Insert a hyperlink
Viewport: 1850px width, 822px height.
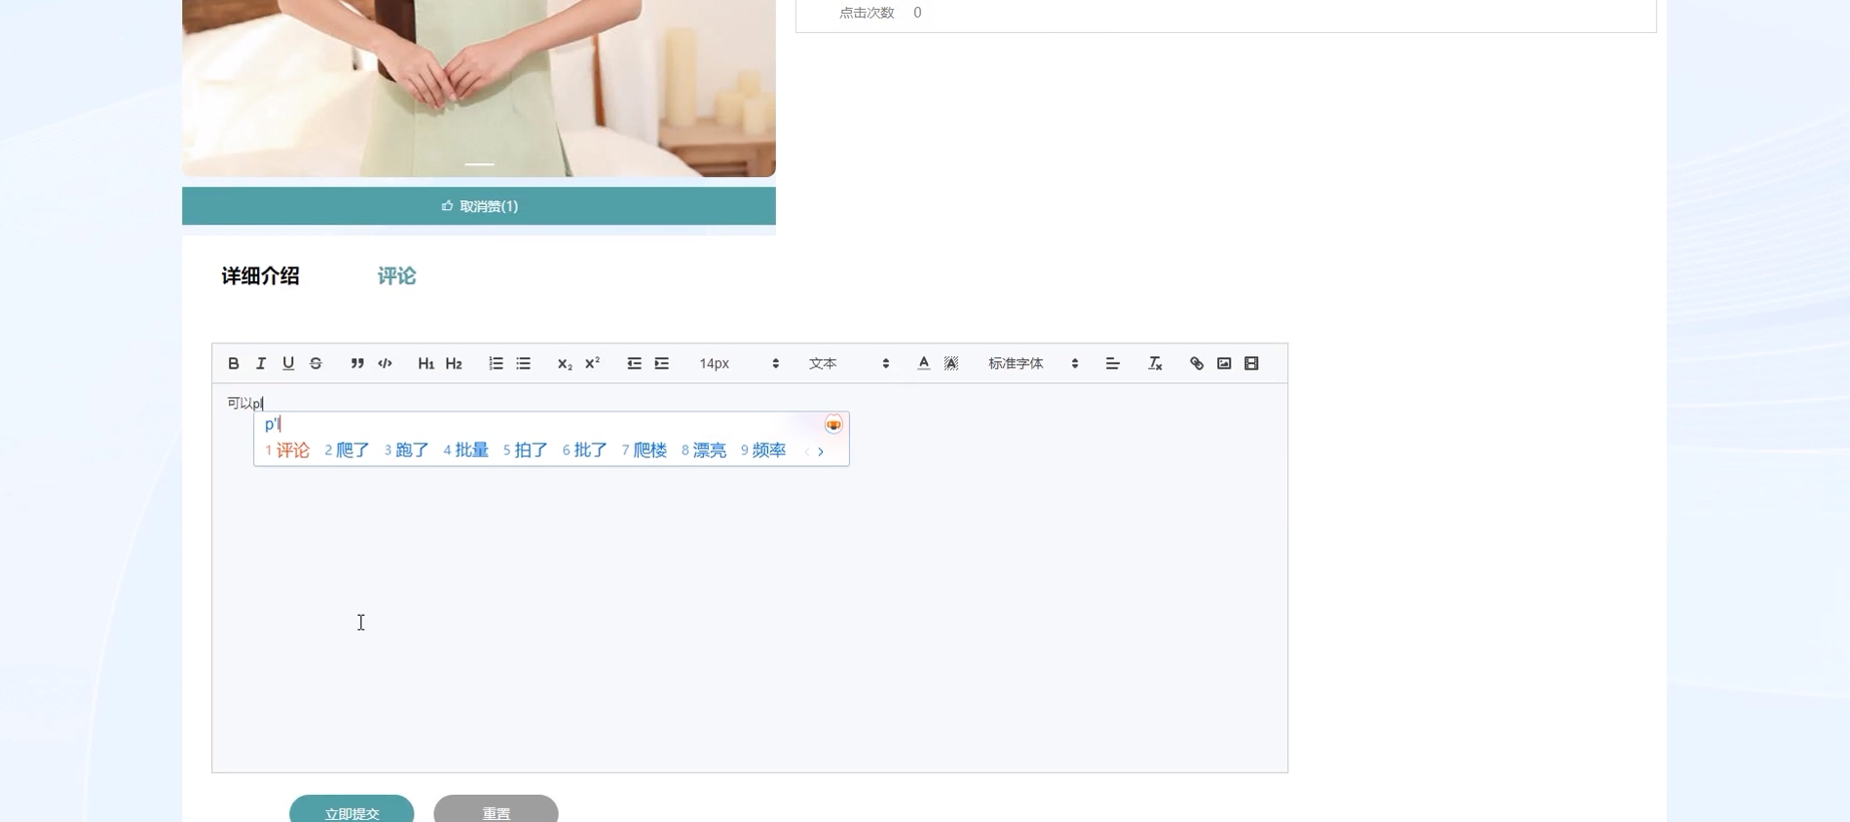tap(1197, 363)
